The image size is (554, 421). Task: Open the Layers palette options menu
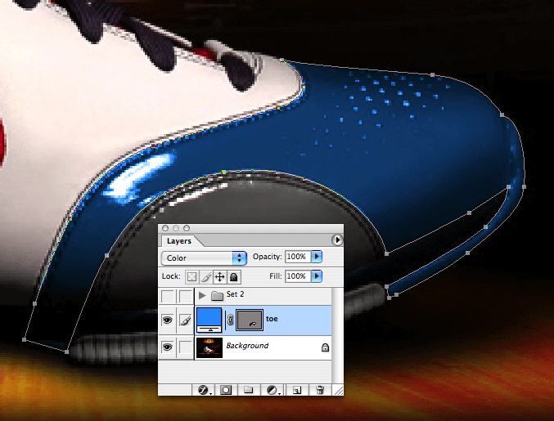coord(336,240)
